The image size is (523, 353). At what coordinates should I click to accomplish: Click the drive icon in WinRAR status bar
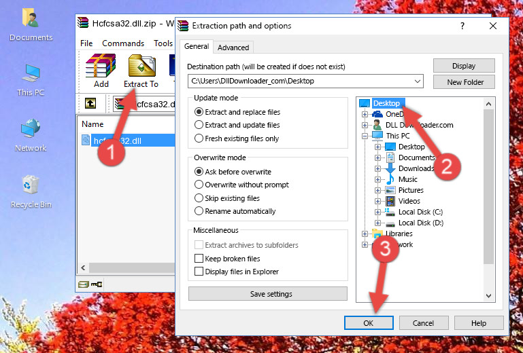84,284
